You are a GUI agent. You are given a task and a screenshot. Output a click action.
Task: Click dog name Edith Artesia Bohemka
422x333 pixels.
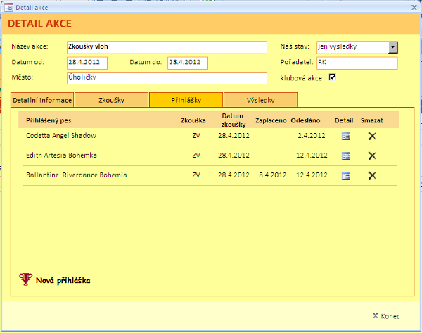(x=61, y=155)
